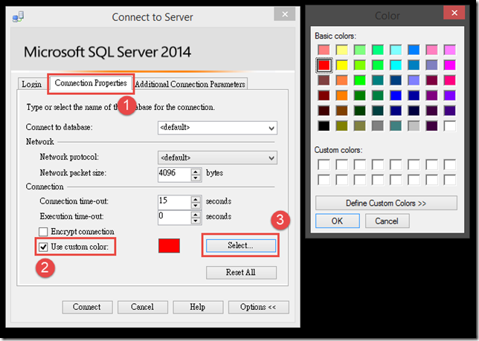This screenshot has width=479, height=341.
Task: Pick the black basic color swatch
Action: 324,126
